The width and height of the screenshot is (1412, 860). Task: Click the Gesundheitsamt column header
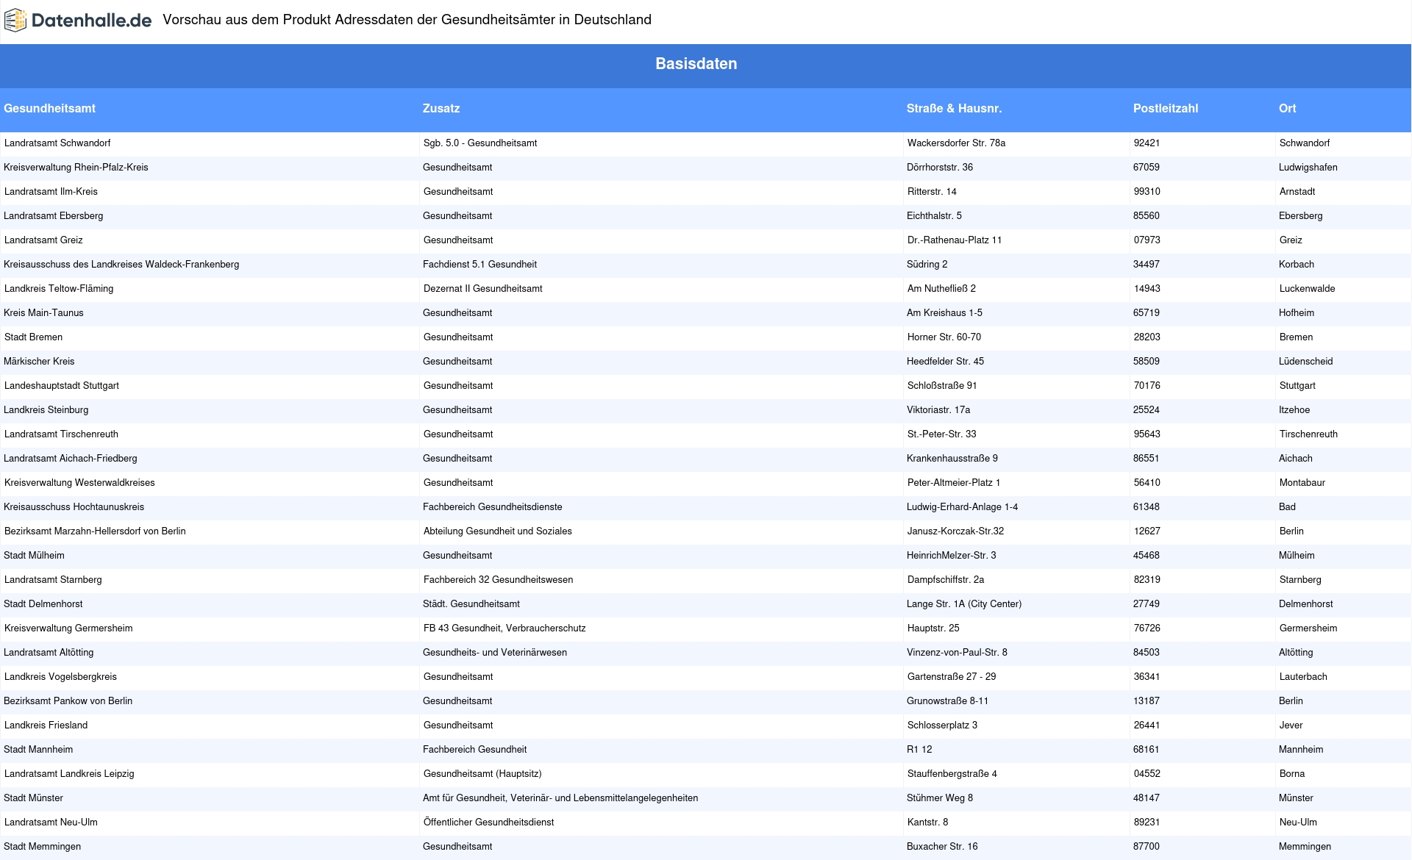pyautogui.click(x=50, y=108)
